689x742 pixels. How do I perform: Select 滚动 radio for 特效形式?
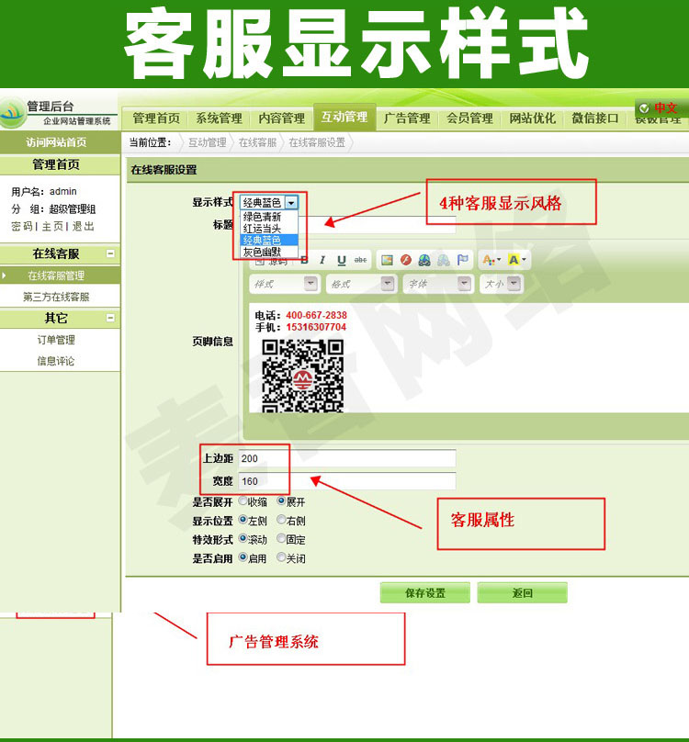pyautogui.click(x=243, y=538)
